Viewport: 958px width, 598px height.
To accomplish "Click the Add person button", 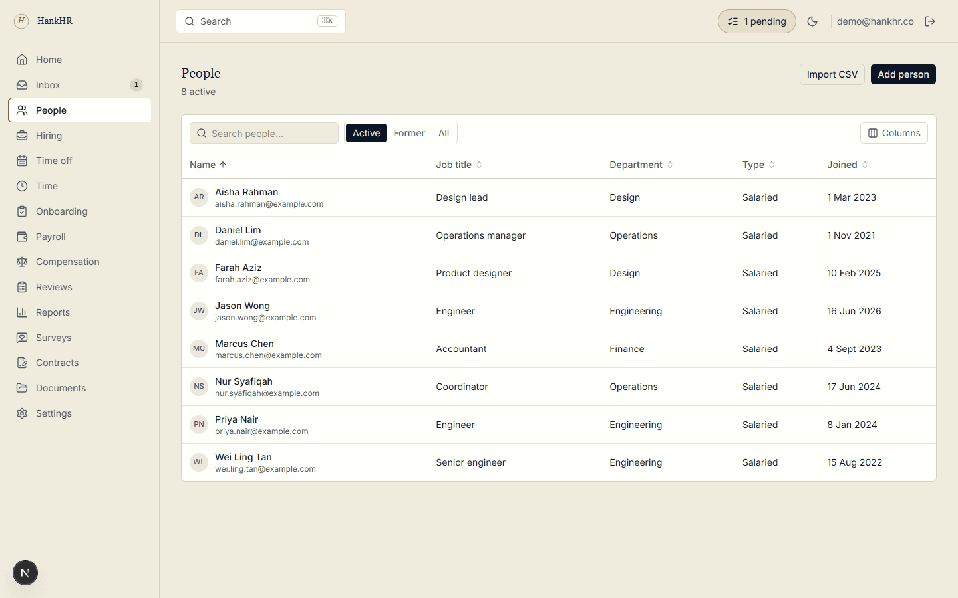I will click(x=903, y=74).
